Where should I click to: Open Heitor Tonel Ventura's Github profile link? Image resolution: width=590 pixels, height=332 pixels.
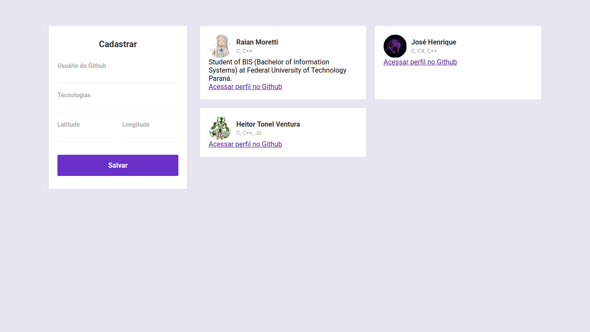(x=245, y=144)
